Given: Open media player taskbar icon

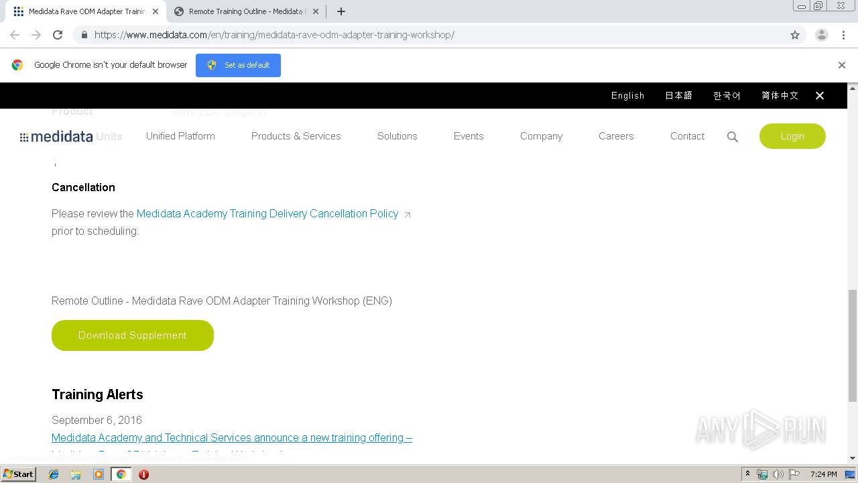Looking at the screenshot, I should [99, 474].
